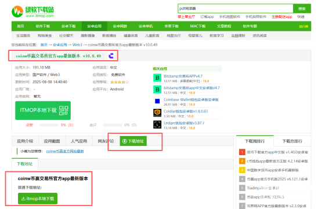
Task: Click the star rating icons
Action: click(120, 82)
